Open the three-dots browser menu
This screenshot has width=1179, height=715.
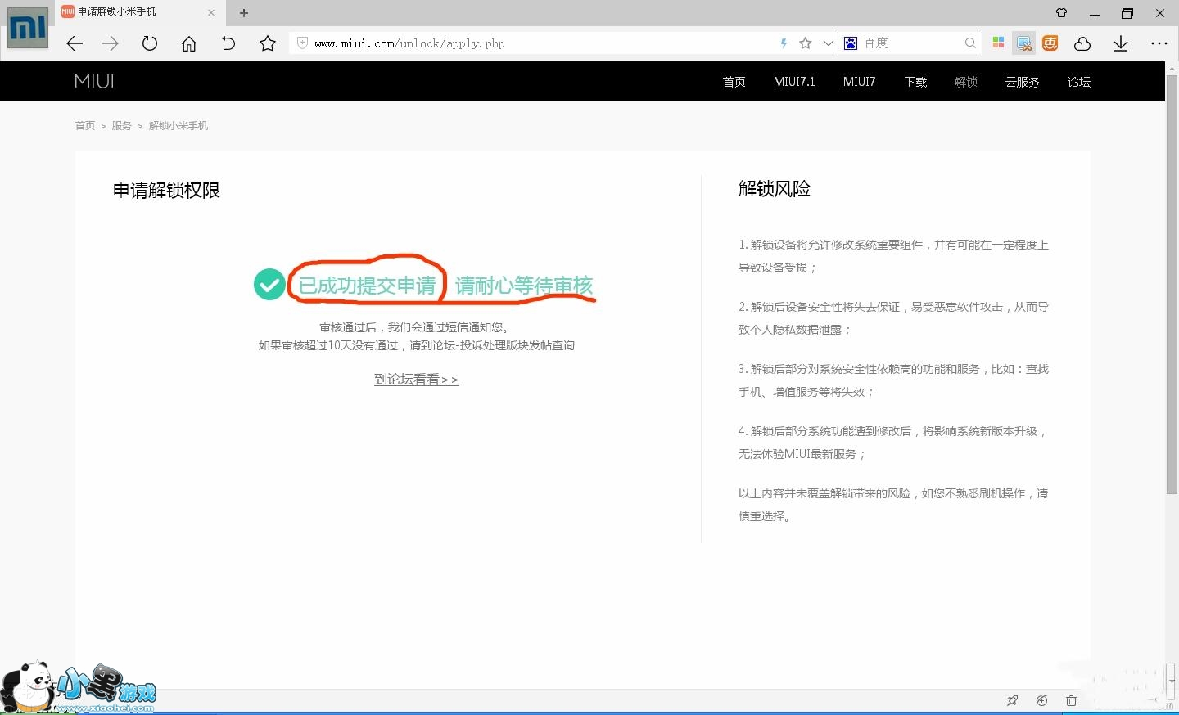pos(1159,43)
